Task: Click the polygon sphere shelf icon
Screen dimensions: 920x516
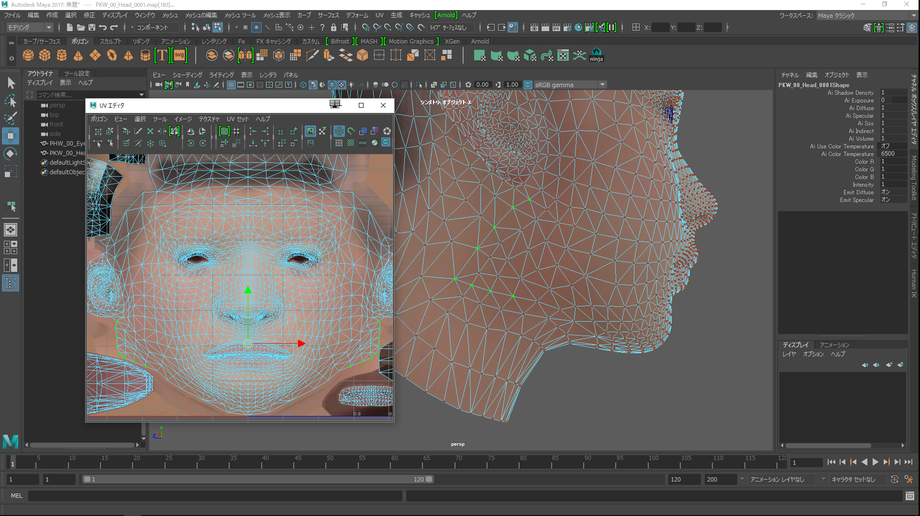Action: [x=28, y=56]
